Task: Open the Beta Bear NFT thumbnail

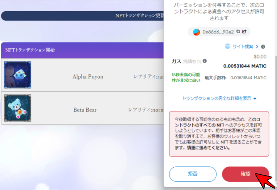Action: coord(18,108)
